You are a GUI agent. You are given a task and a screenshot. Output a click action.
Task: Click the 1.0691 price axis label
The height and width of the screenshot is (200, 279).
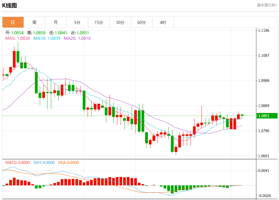264,156
